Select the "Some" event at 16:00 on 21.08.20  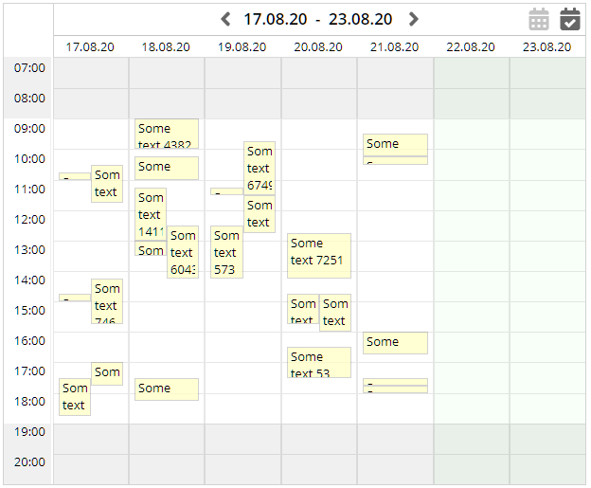click(x=395, y=343)
